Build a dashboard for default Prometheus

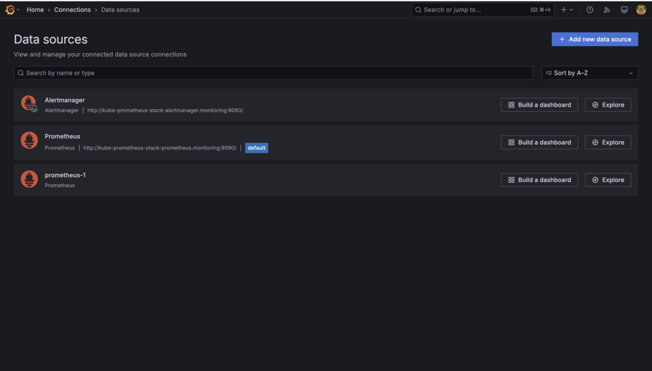(539, 142)
